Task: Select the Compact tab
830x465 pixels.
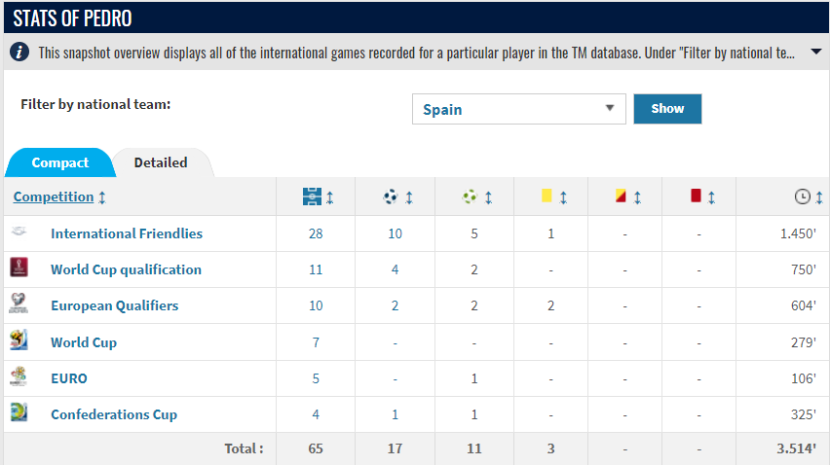Action: click(59, 162)
